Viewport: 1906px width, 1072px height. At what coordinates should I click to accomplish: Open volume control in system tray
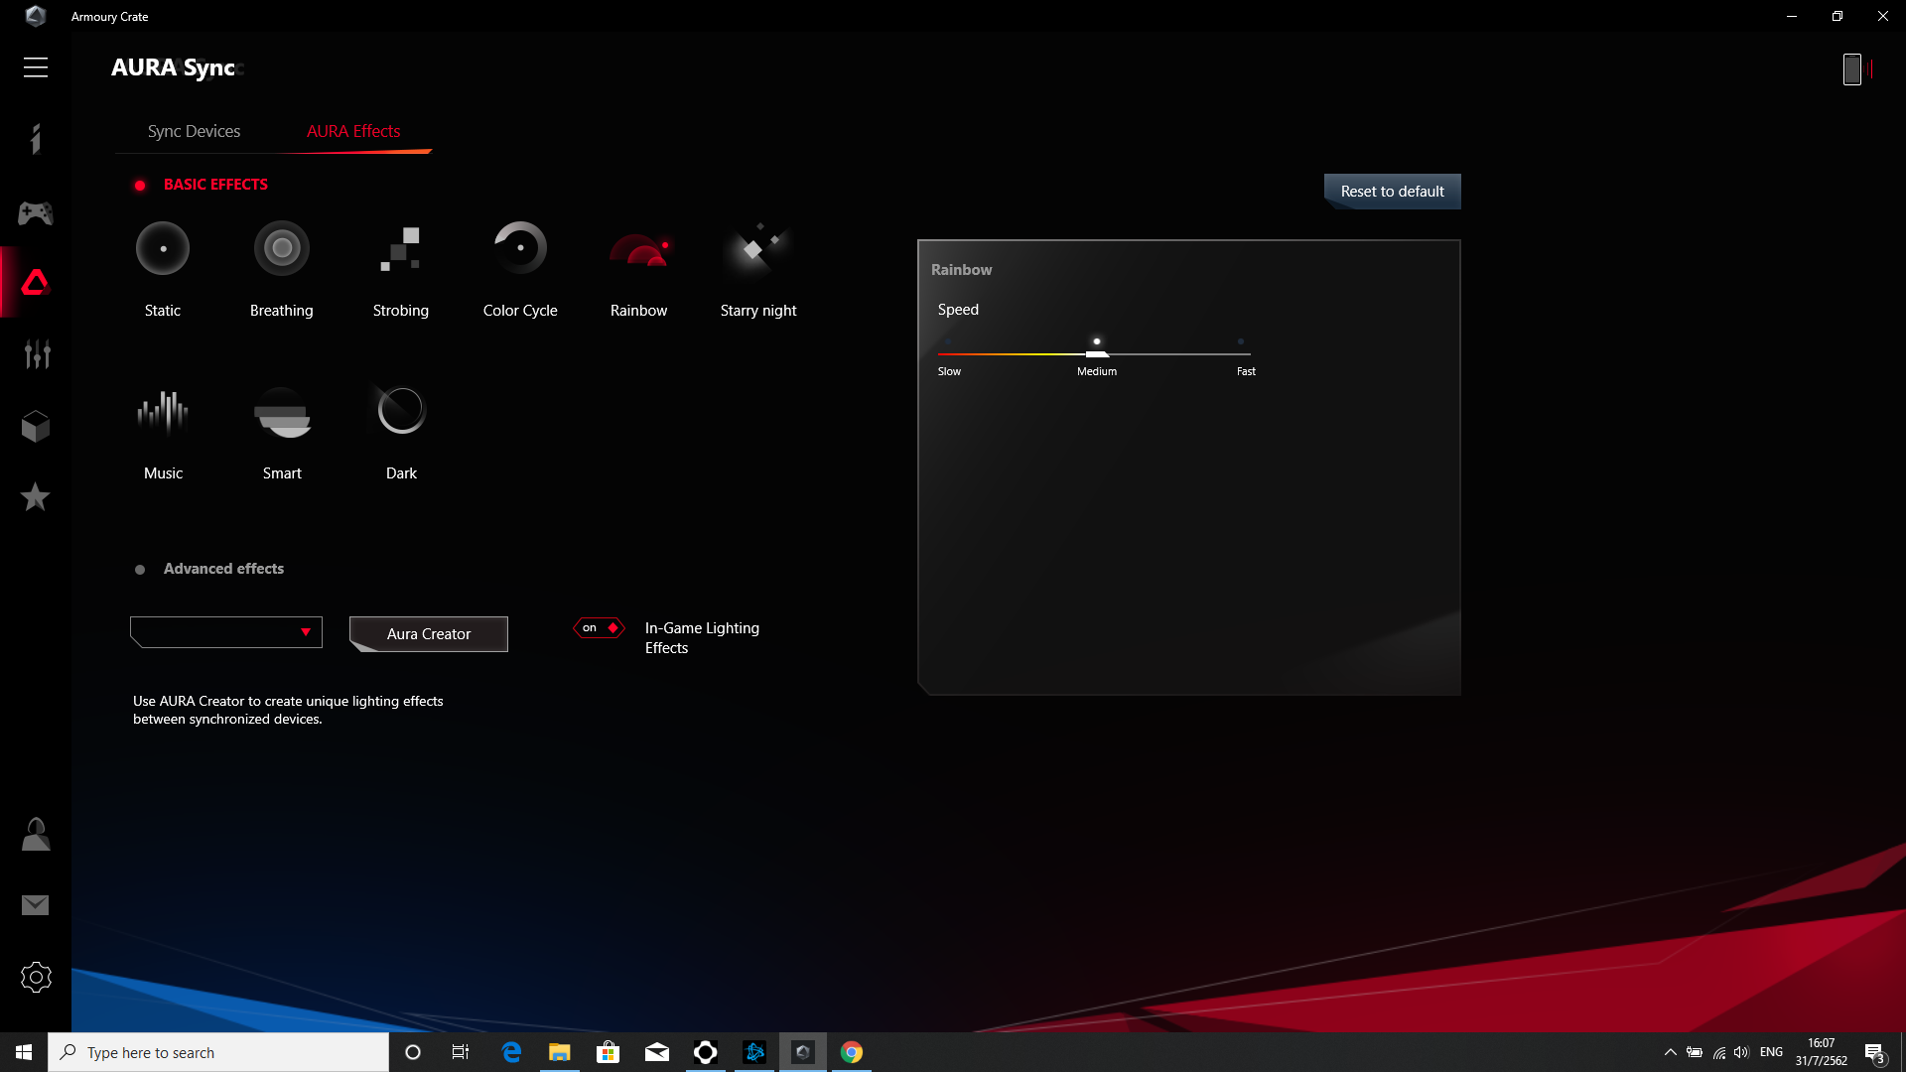(1742, 1052)
